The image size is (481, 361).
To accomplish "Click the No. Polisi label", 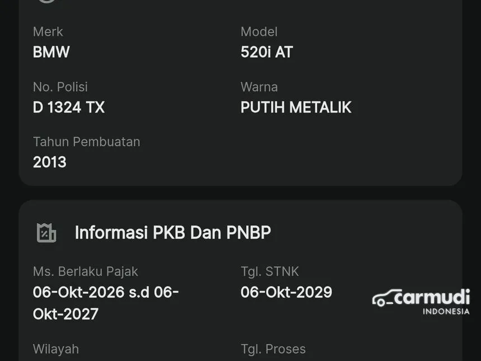I will (x=60, y=87).
